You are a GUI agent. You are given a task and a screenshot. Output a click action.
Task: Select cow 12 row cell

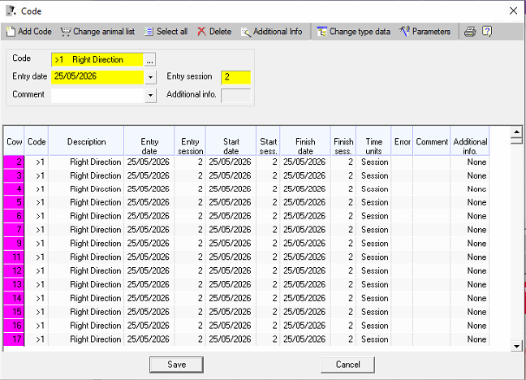pos(14,271)
